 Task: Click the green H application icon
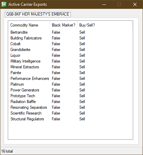click(4, 4)
